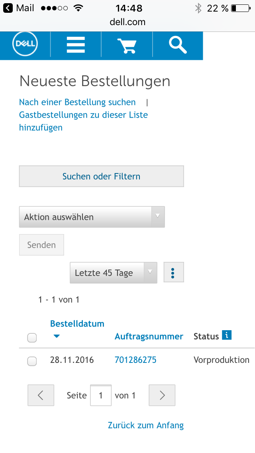Open the Letzte 45 Tage dropdown
The width and height of the screenshot is (255, 453).
pyautogui.click(x=113, y=273)
